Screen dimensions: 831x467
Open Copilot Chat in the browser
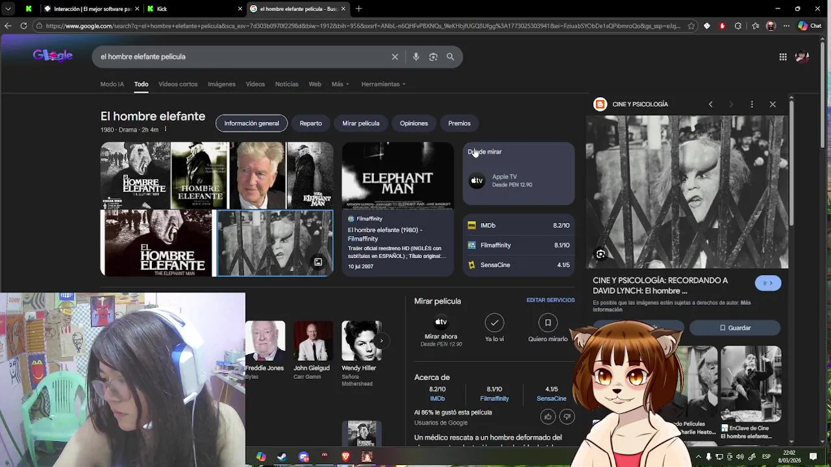(x=810, y=26)
